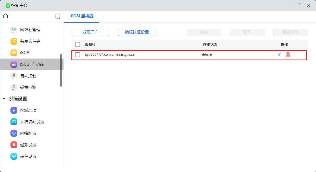Image resolution: width=316 pixels, height=172 pixels.
Task: Click the 发现门户 button
Action: pos(90,32)
